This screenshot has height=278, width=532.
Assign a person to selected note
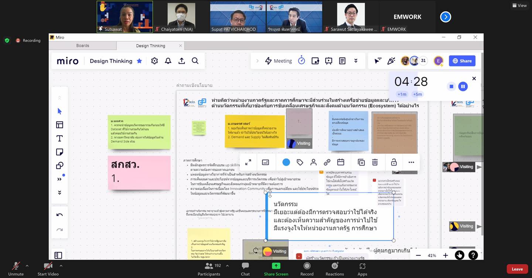coord(314,162)
